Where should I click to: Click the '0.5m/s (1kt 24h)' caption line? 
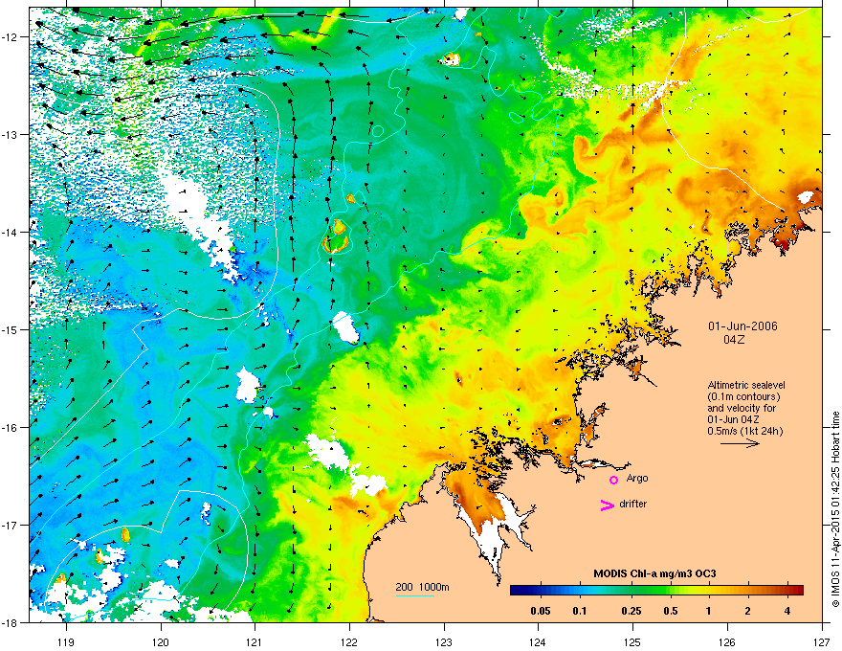point(744,431)
